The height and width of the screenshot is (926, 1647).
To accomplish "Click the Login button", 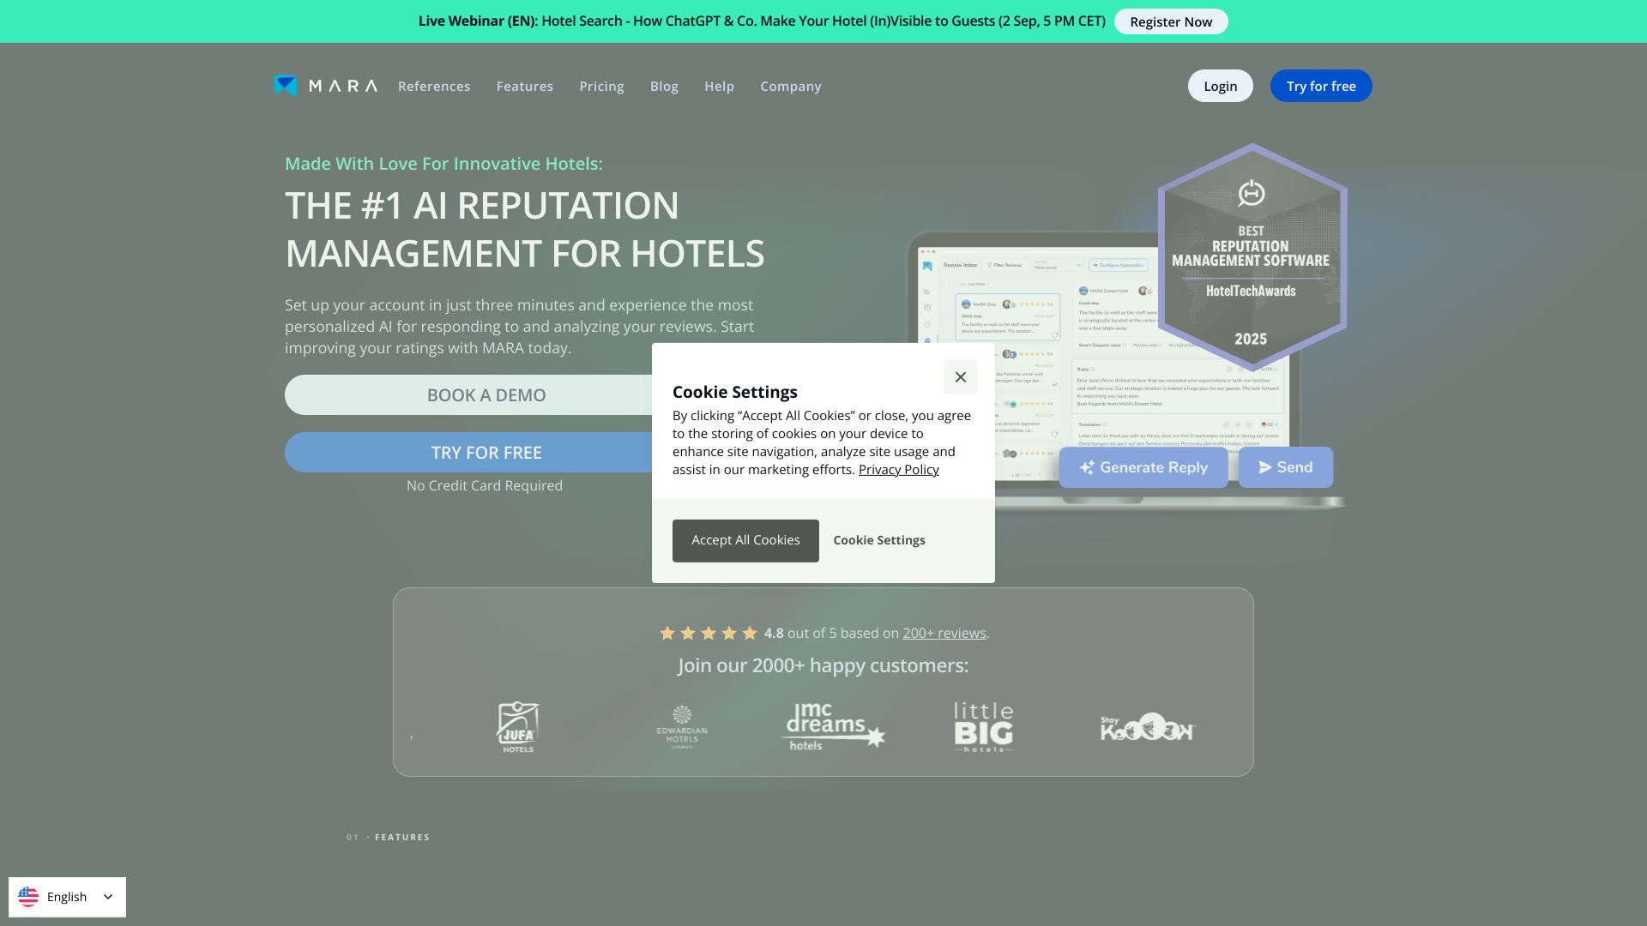I will pos(1220,86).
